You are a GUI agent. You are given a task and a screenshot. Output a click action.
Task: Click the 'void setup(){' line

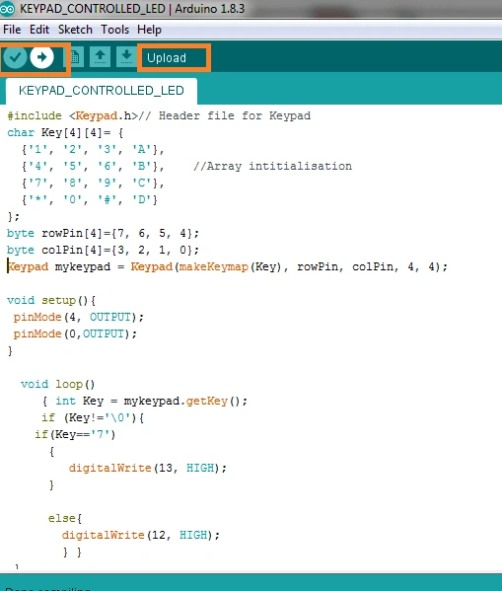pos(51,300)
